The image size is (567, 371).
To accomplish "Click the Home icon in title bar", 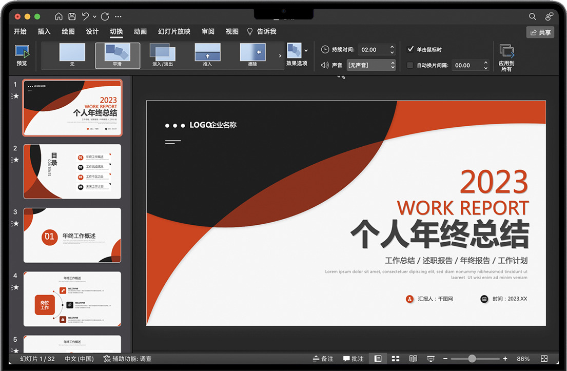I will pyautogui.click(x=58, y=16).
